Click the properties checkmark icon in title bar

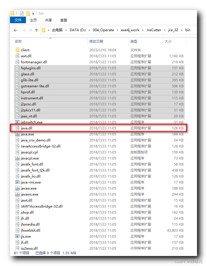22,13
